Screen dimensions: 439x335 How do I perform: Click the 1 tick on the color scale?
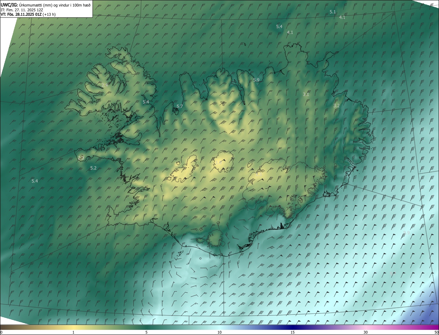click(x=73, y=332)
